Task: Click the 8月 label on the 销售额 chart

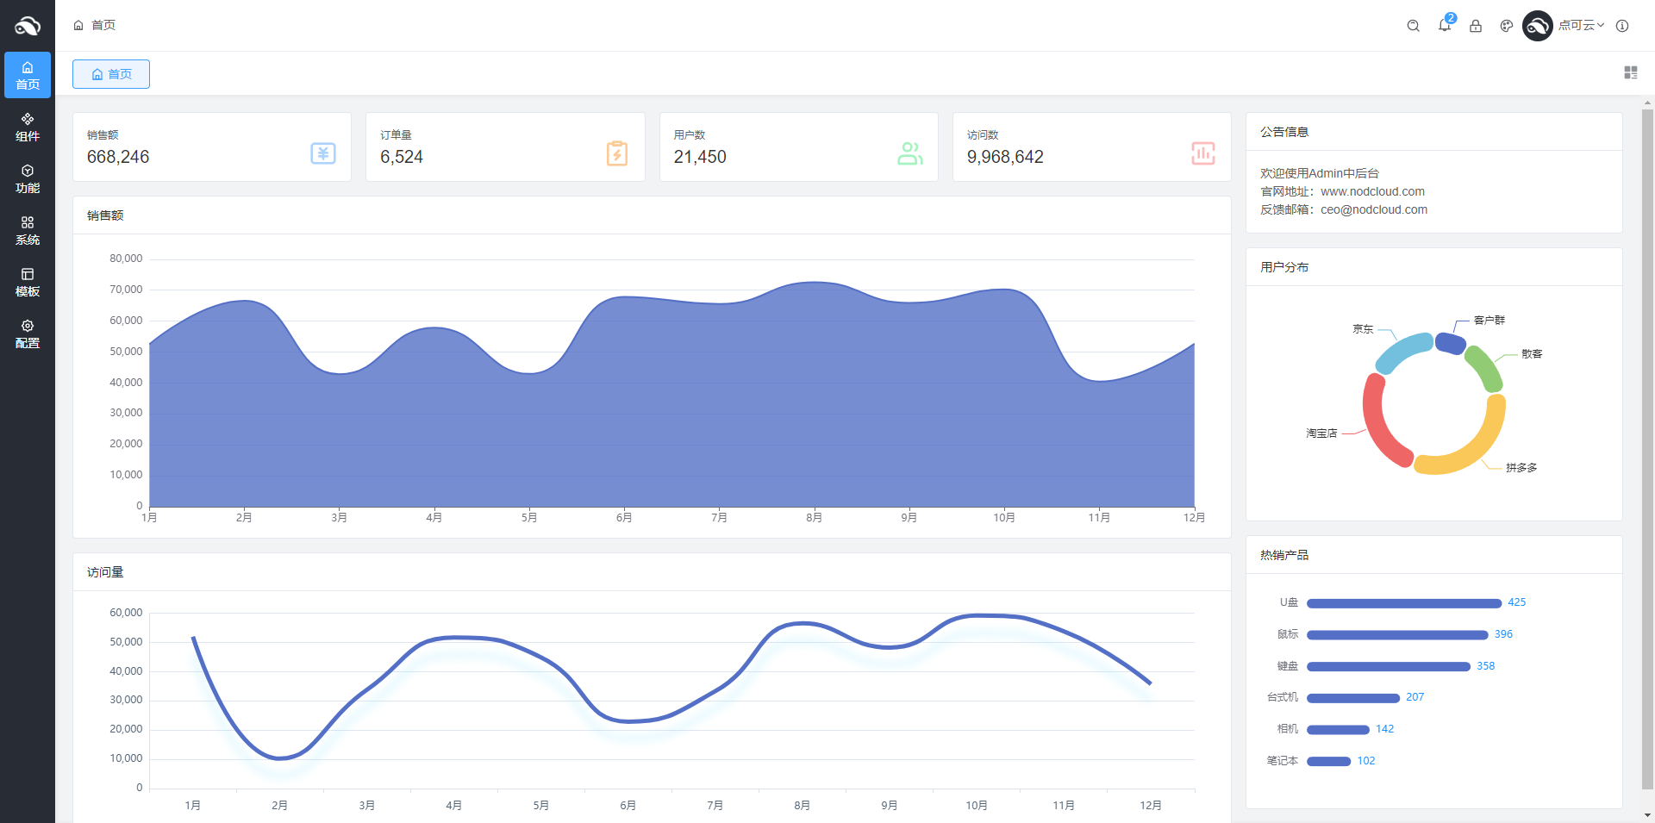Action: click(814, 518)
